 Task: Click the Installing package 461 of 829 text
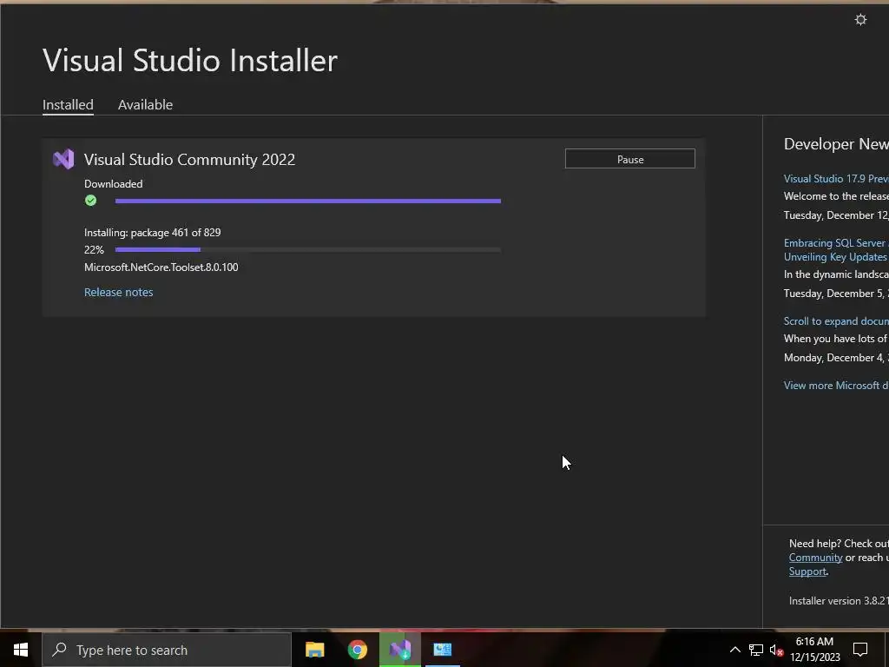153,233
